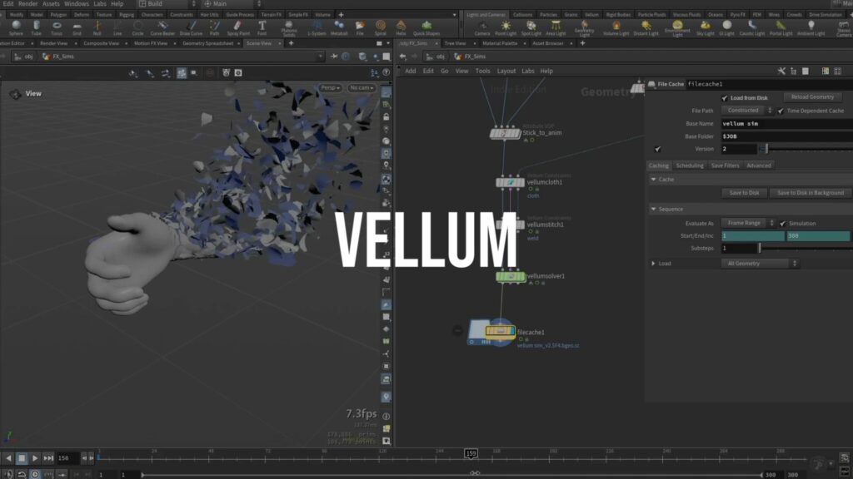Jump to last frame button
The width and height of the screenshot is (853, 479).
(47, 458)
